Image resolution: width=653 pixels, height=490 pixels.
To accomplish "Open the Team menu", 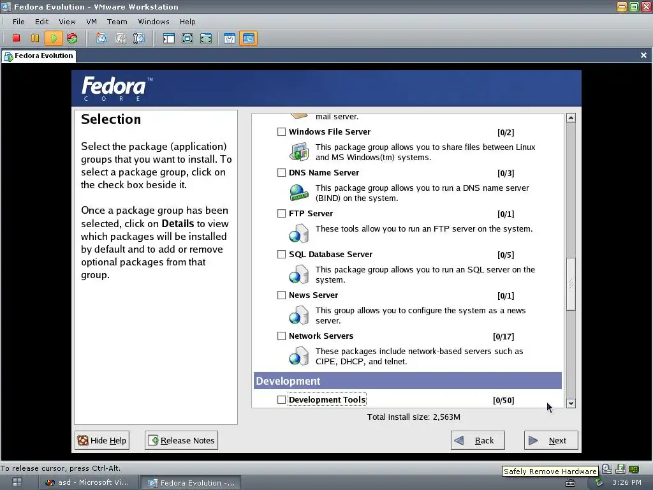I will point(117,22).
